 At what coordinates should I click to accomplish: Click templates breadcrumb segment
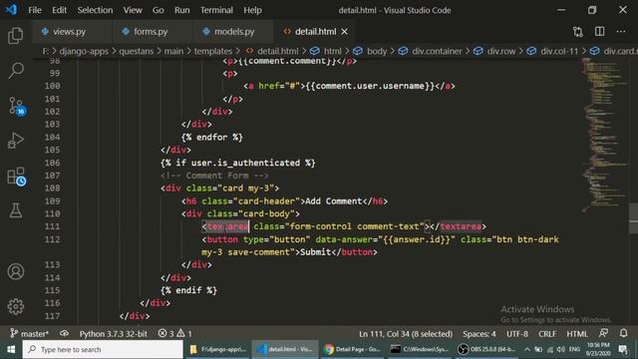[212, 51]
